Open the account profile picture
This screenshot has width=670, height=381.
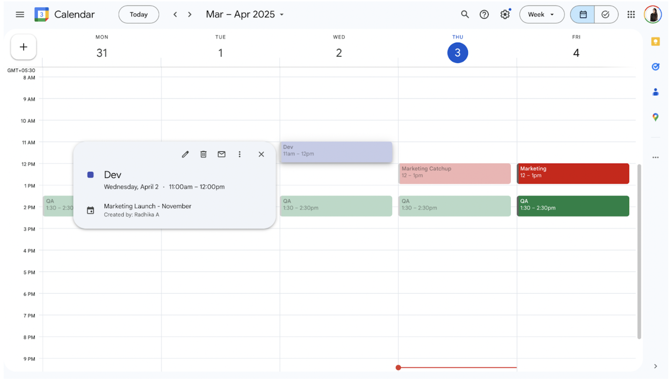click(x=653, y=15)
